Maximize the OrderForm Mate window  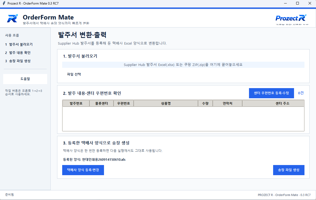[x=298, y=3]
